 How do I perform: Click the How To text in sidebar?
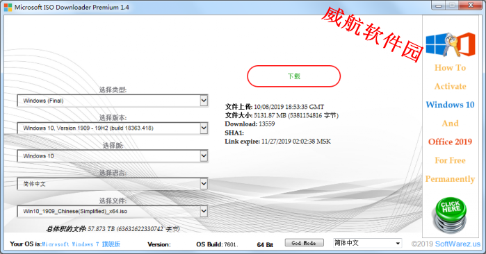450,67
